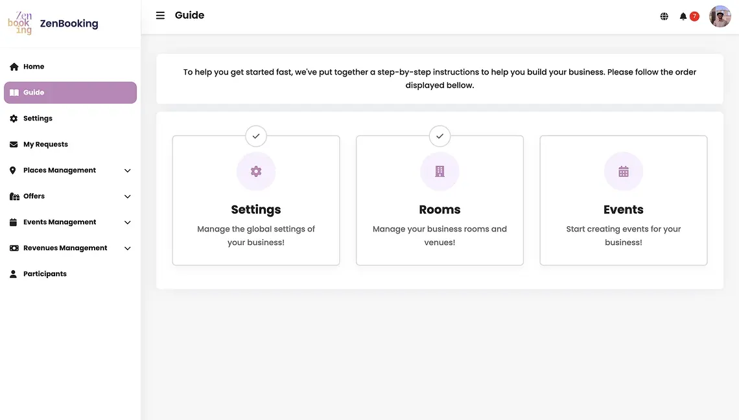Open the Offers menu label
Screen dimensions: 739x420
click(34, 196)
